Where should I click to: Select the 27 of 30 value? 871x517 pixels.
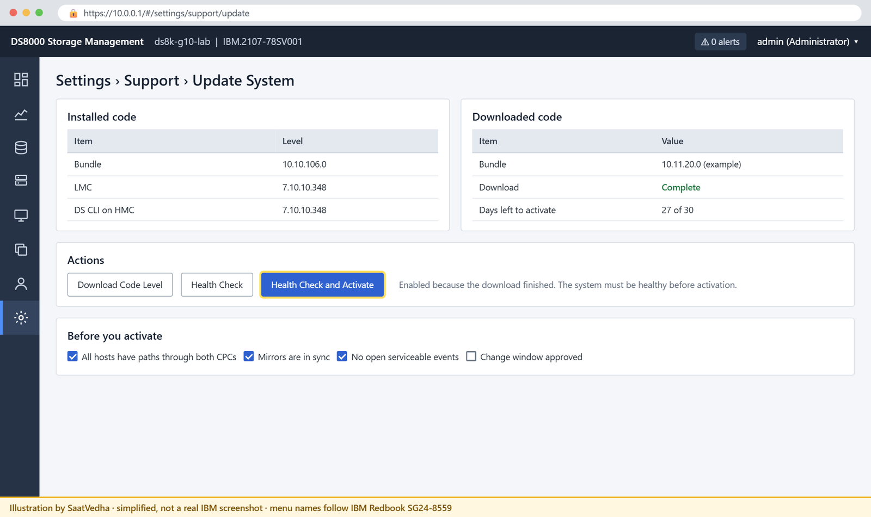tap(677, 210)
